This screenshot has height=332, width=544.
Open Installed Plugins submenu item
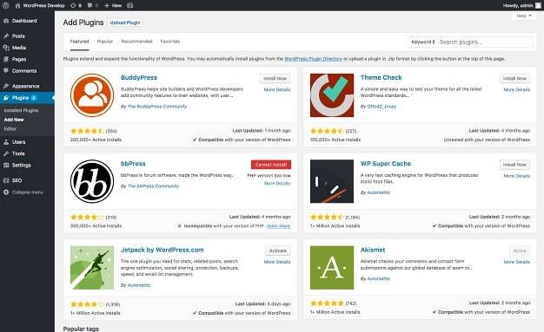point(21,110)
